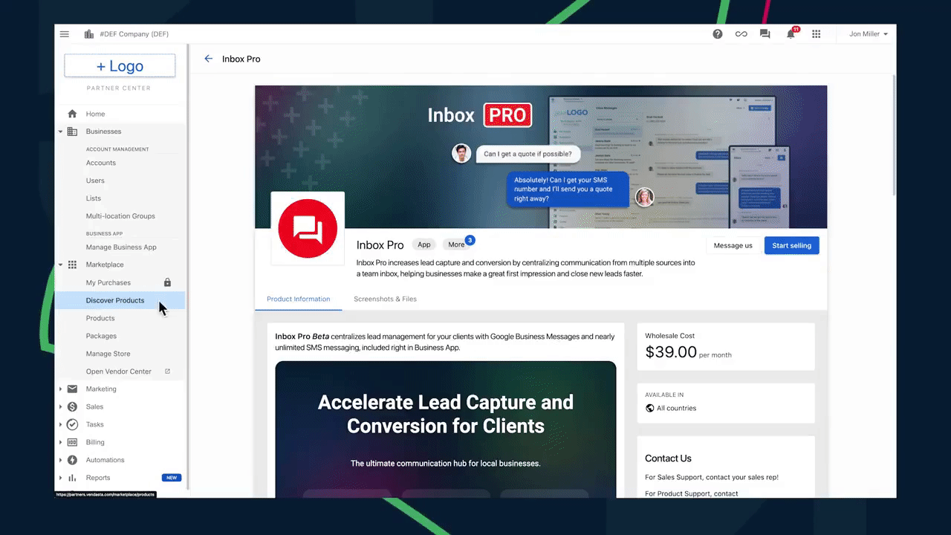
Task: Click the Message us button
Action: (x=733, y=245)
